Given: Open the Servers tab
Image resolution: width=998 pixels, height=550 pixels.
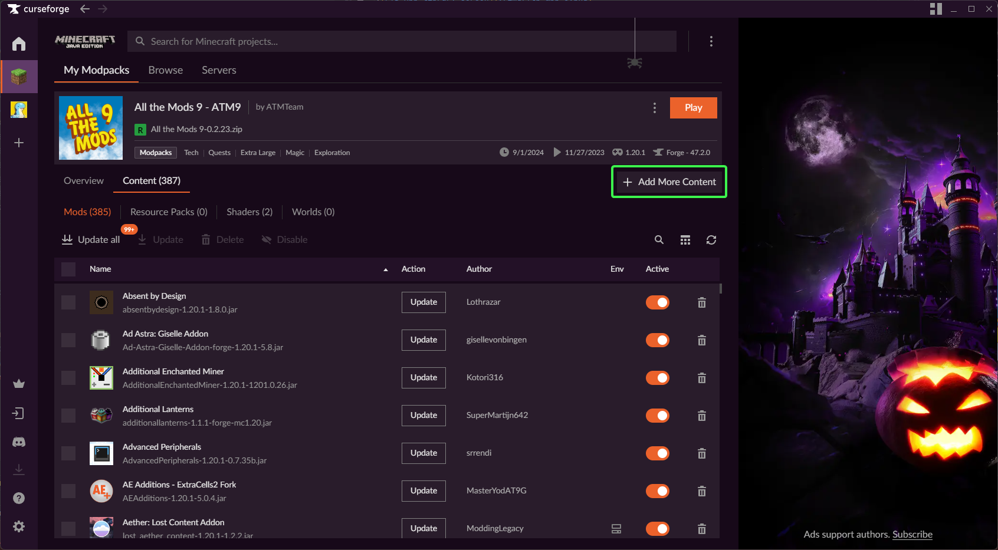Looking at the screenshot, I should click(219, 70).
